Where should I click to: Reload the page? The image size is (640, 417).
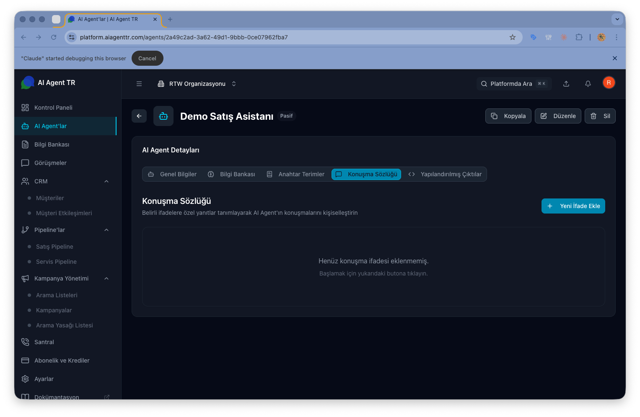click(54, 37)
